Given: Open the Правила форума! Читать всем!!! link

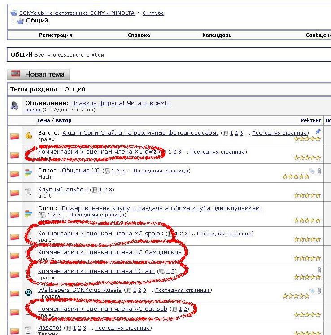Looking at the screenshot, I should [121, 103].
